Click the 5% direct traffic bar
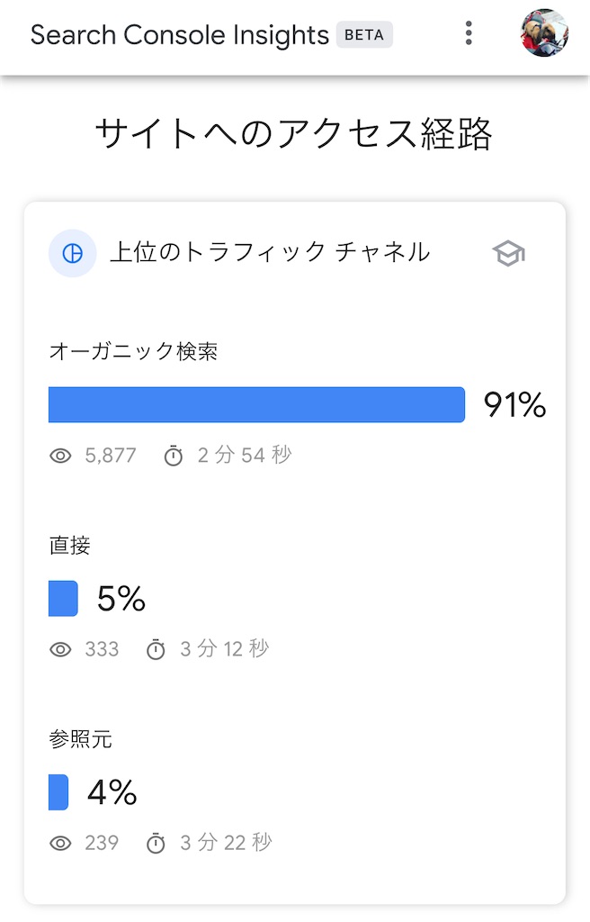The image size is (590, 922). point(62,598)
